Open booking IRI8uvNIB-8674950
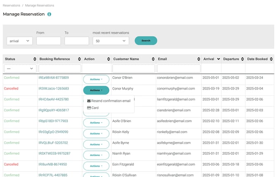Image resolution: width=277 pixels, height=177 pixels. pyautogui.click(x=53, y=164)
